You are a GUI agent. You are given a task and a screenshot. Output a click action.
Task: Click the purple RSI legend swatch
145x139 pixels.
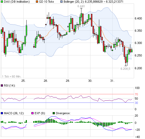2,85
